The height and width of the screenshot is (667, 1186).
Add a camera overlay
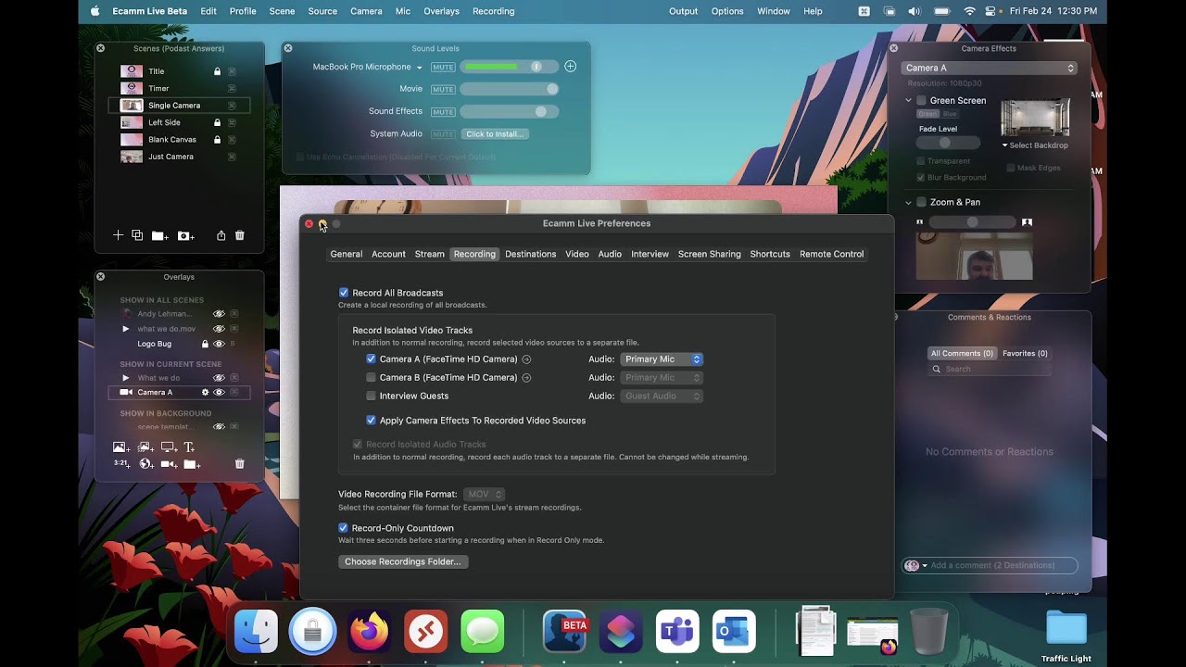click(x=169, y=464)
